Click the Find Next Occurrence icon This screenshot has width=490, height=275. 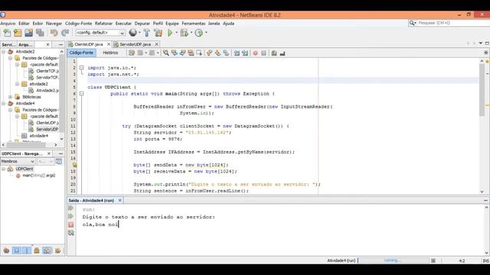[182, 53]
